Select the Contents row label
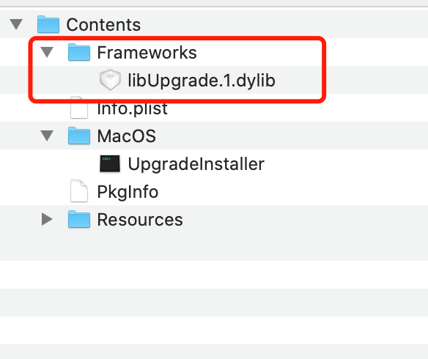This screenshot has width=428, height=359. click(104, 25)
